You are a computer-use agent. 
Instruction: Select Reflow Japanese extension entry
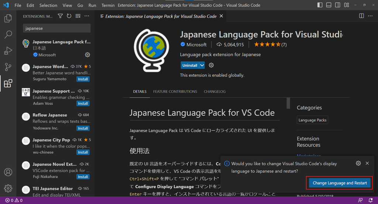56,121
